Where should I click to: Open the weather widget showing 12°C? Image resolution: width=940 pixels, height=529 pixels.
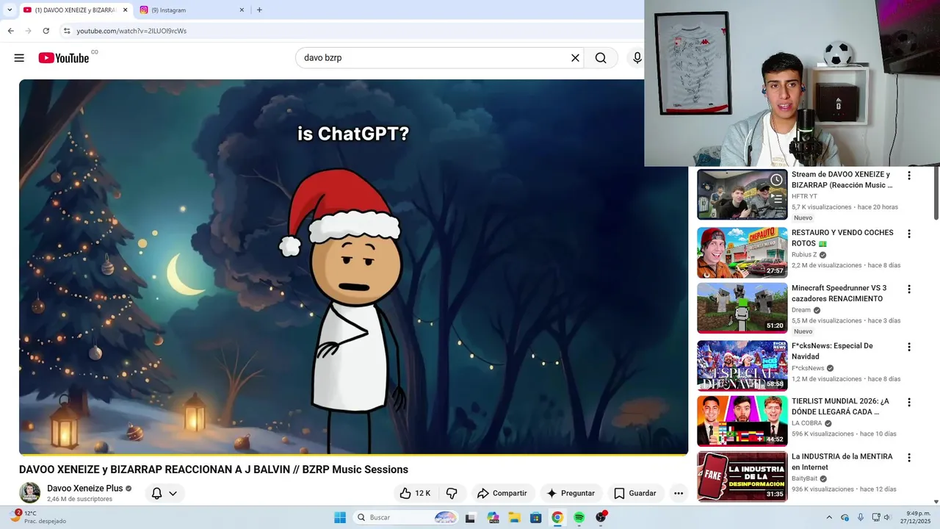(38, 517)
